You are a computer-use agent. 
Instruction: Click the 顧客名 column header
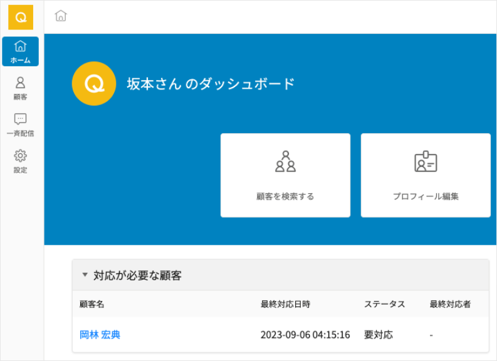[x=92, y=304]
